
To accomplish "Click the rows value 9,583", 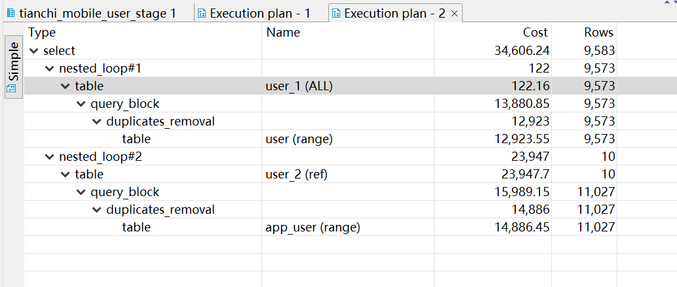I will 598,51.
